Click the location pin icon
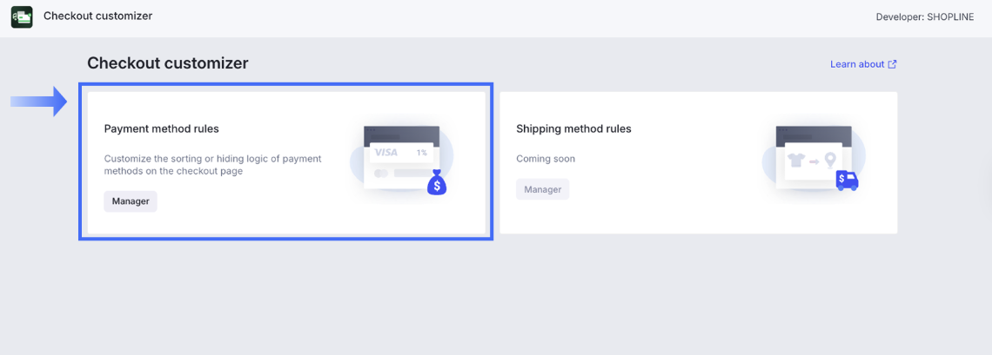This screenshot has width=992, height=355. 830,161
